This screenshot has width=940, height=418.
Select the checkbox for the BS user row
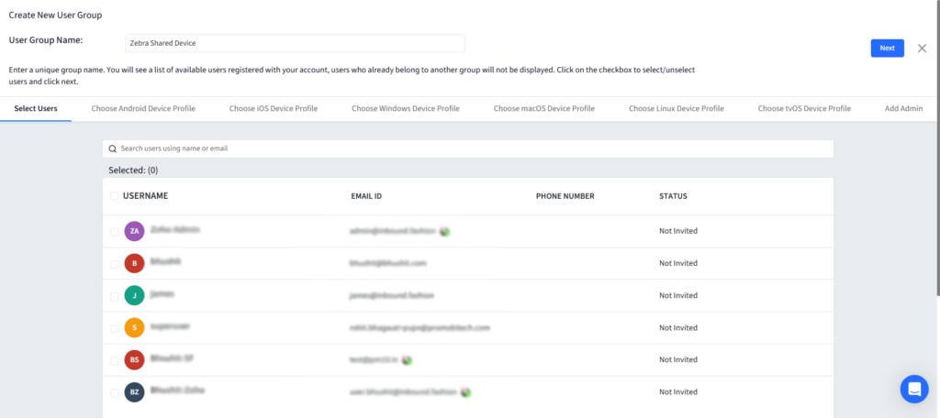pyautogui.click(x=114, y=361)
